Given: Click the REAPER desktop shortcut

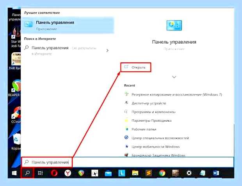Looking at the screenshot, I should coord(15,88).
